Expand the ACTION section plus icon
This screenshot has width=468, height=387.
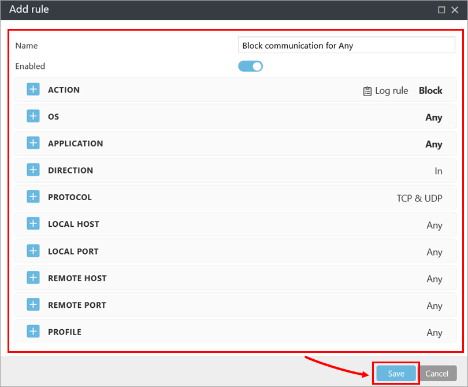(x=34, y=90)
